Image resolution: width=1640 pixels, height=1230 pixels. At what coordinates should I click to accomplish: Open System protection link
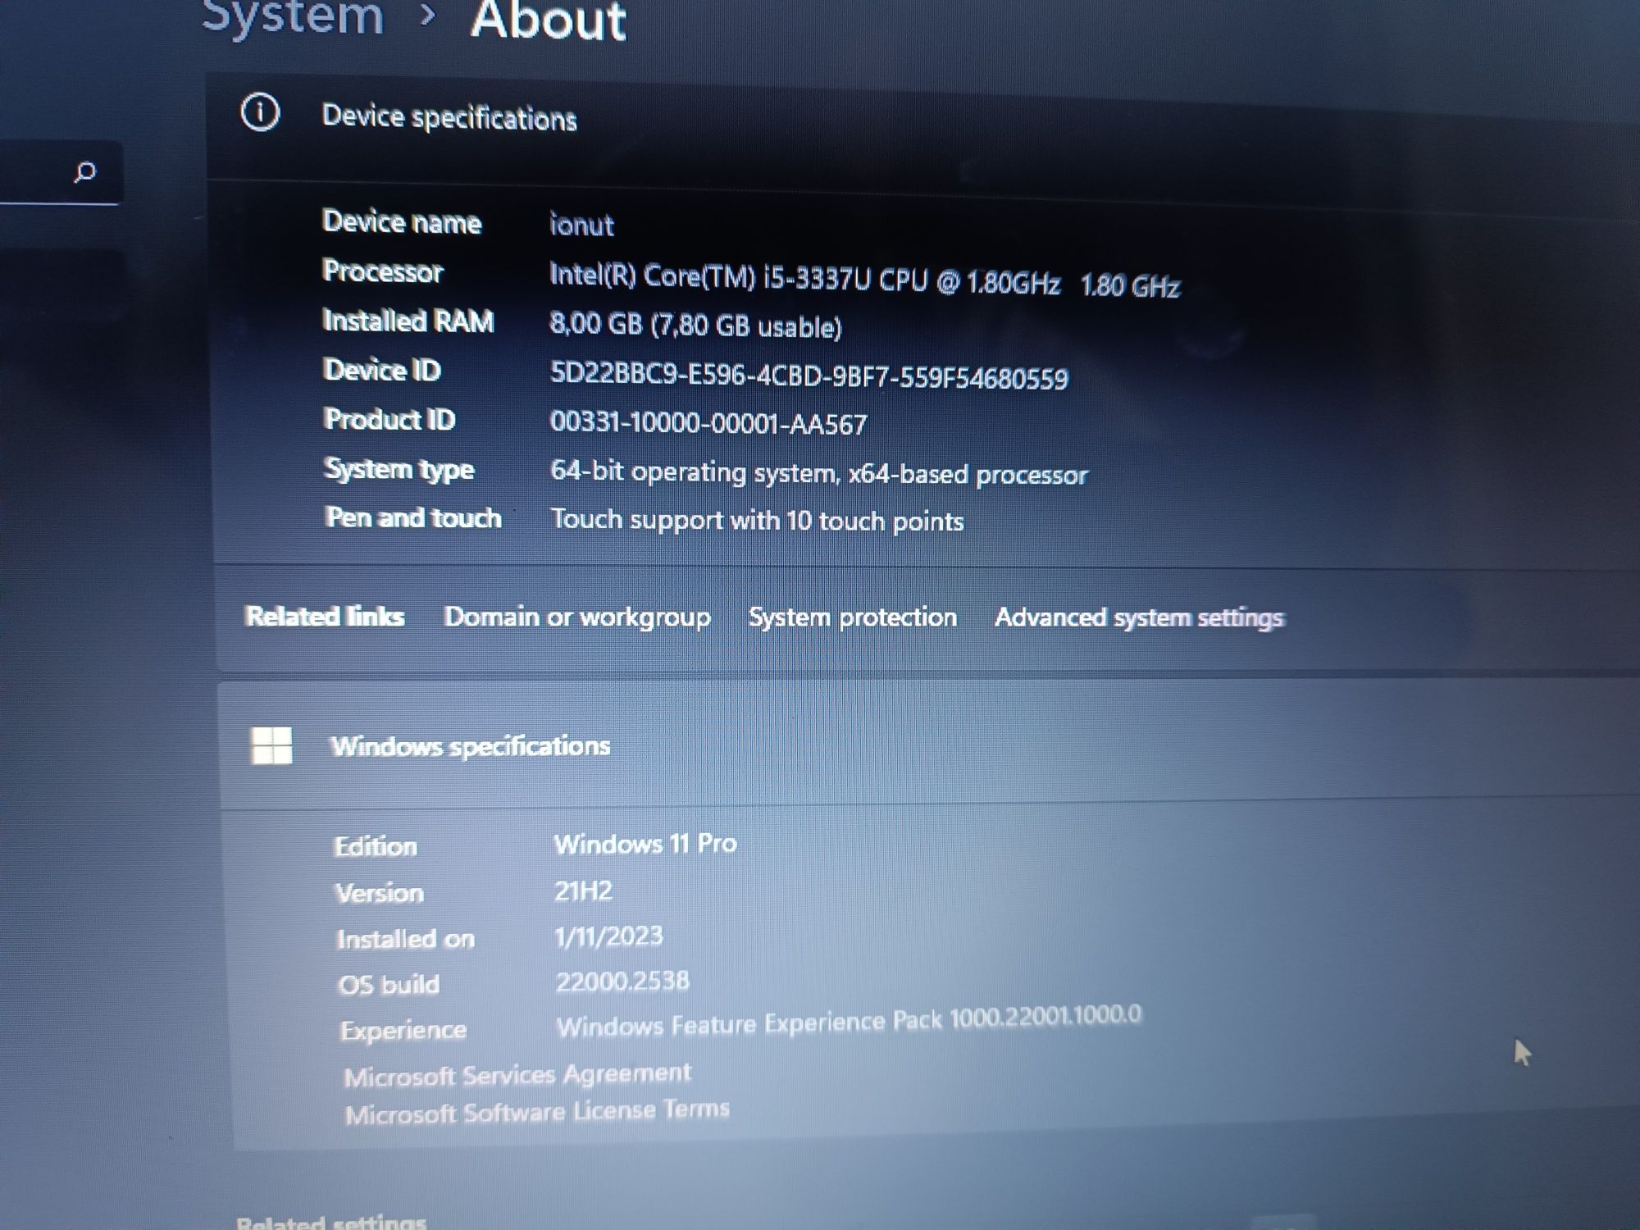pos(853,617)
